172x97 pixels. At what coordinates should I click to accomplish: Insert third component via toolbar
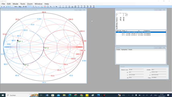pyautogui.click(x=66, y=6)
